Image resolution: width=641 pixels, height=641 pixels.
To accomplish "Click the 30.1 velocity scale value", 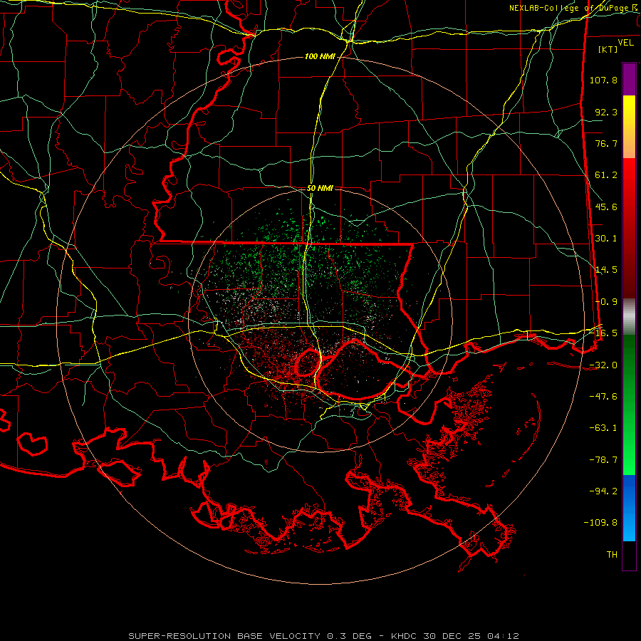I will pos(606,239).
